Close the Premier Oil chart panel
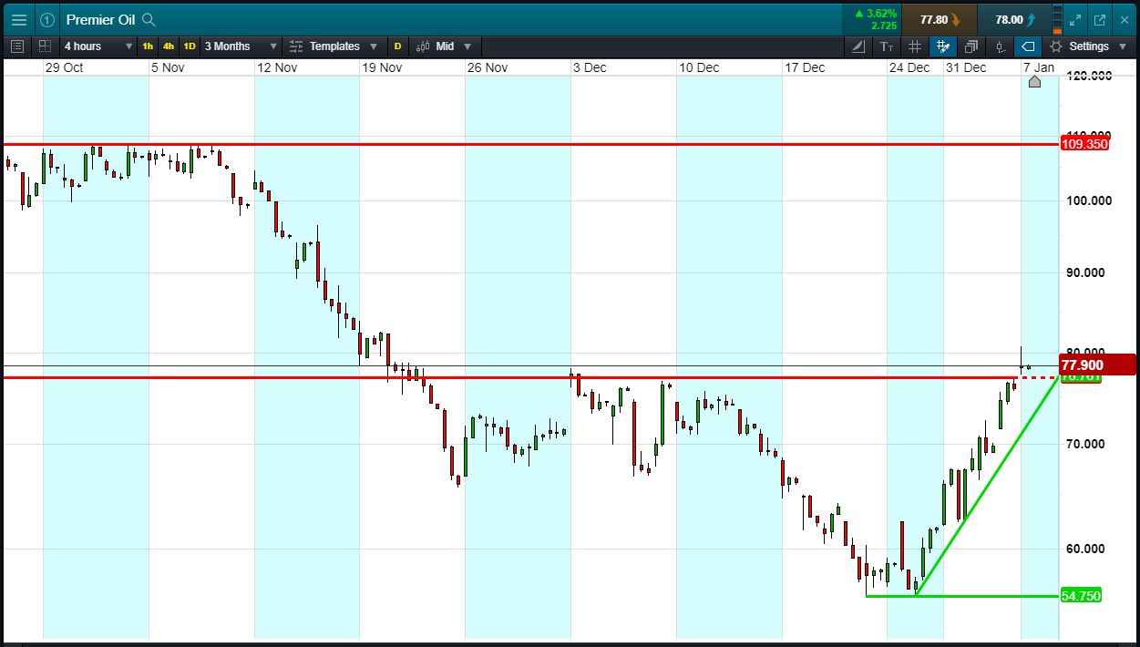Image resolution: width=1140 pixels, height=647 pixels. pyautogui.click(x=1125, y=19)
